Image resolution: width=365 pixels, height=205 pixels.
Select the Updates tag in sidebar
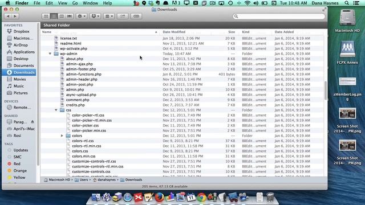coord(20,150)
